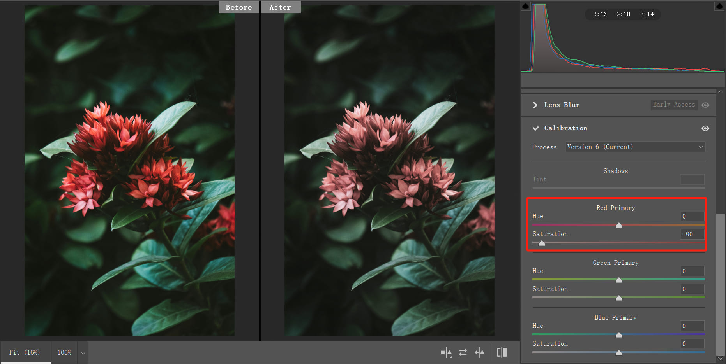Collapse the Calibration panel
726x364 pixels.
(x=535, y=128)
